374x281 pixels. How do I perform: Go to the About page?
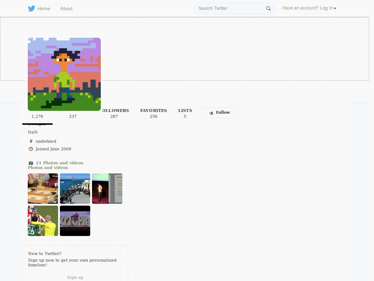pyautogui.click(x=66, y=9)
